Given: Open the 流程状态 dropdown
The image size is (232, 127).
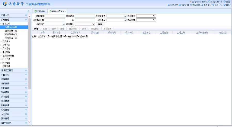Looking at the screenshot, I should tap(146, 20).
